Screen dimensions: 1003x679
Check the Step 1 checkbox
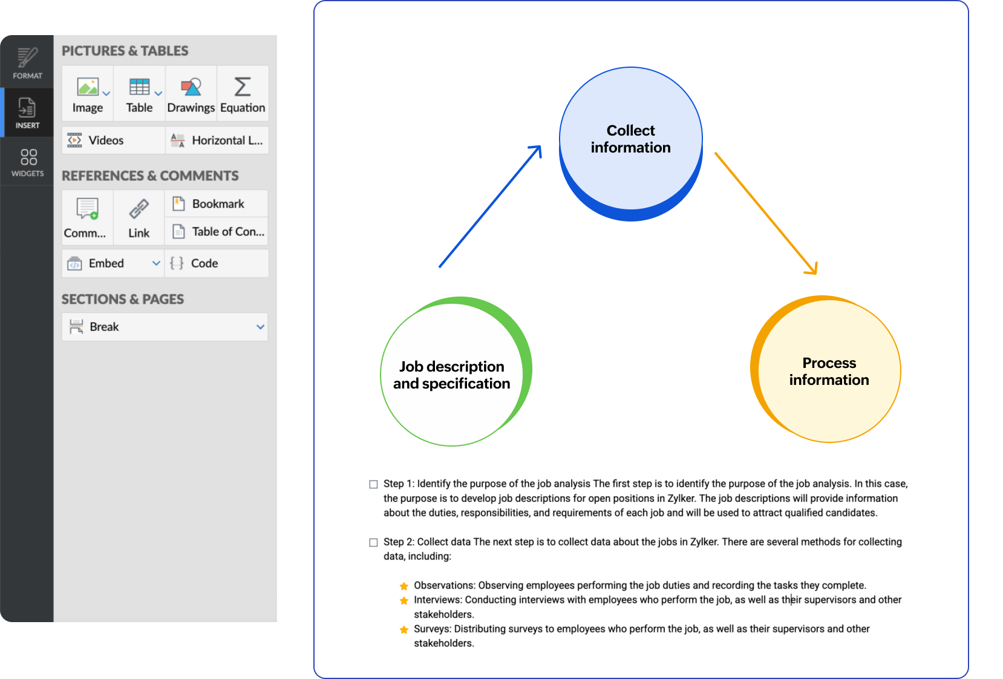tap(373, 484)
